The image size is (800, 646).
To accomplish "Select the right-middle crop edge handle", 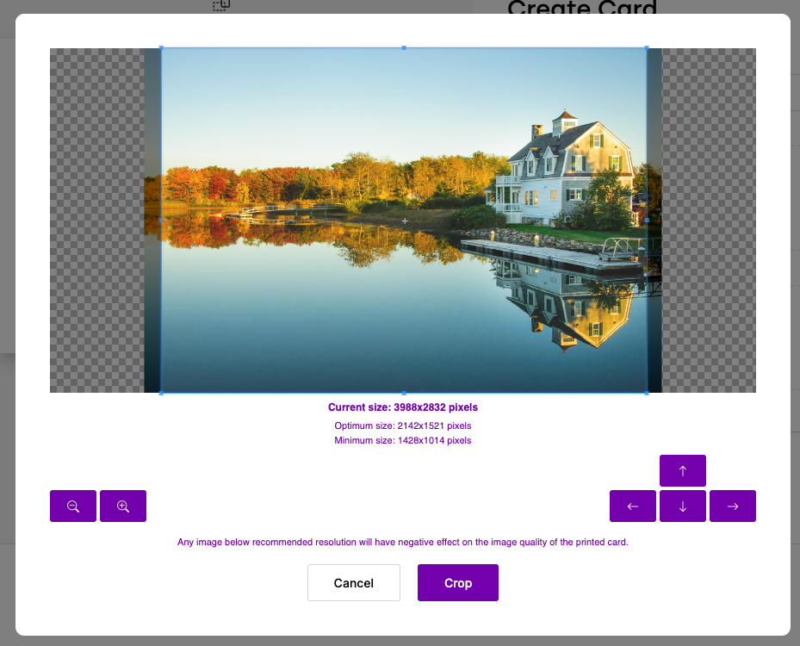I will tap(647, 221).
